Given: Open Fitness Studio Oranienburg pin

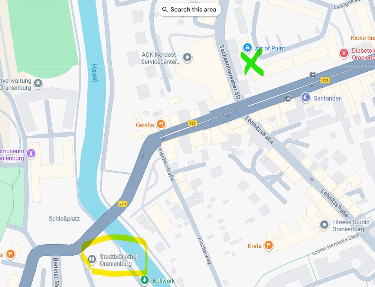Looking at the screenshot, I should pos(324,225).
